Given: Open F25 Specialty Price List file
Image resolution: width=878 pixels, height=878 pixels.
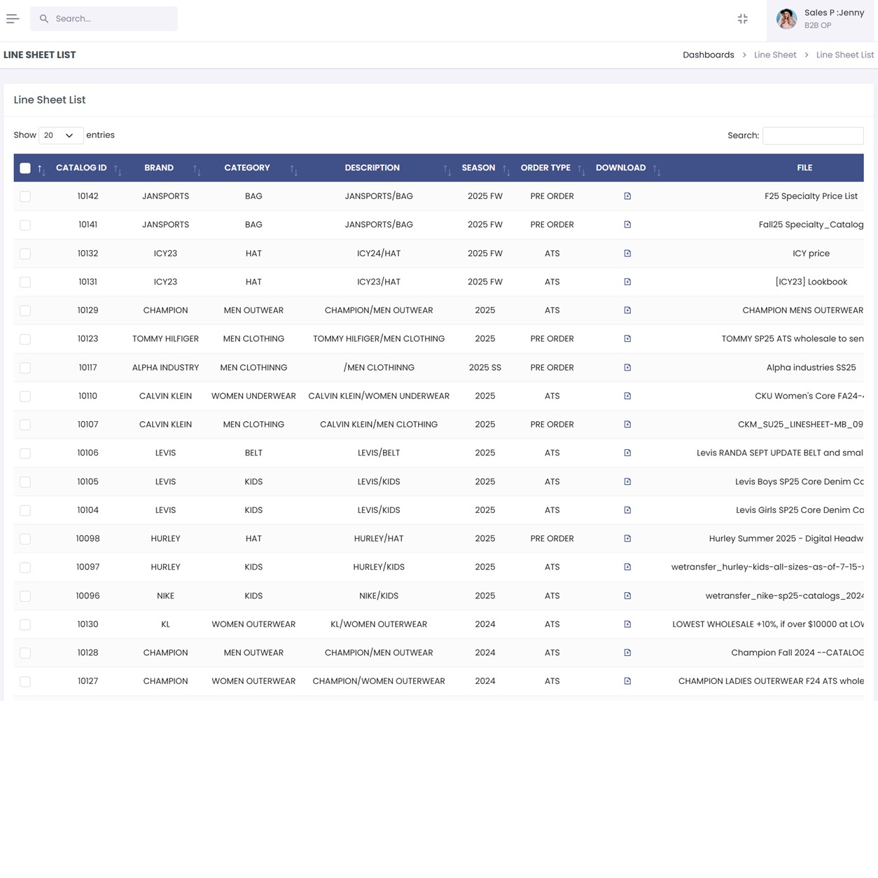Looking at the screenshot, I should click(x=811, y=196).
